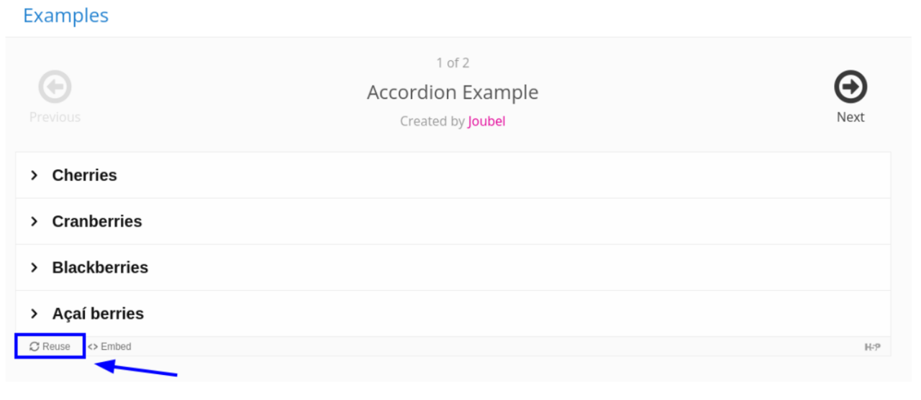This screenshot has height=400, width=921.
Task: Click the H5P logo icon
Action: pyautogui.click(x=872, y=348)
